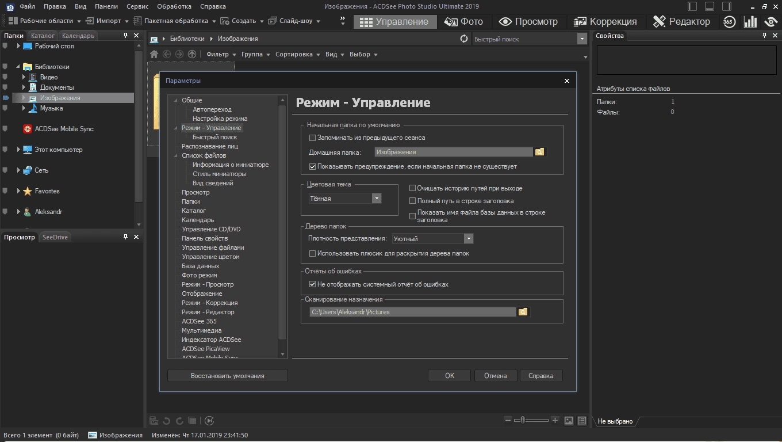Expand the Favorites tree node
Viewport: 782px width, 442px height.
tap(18, 191)
